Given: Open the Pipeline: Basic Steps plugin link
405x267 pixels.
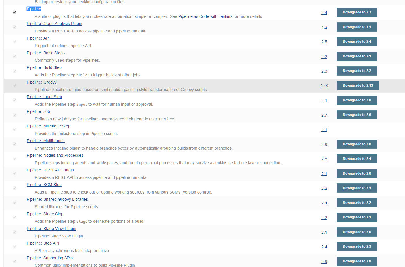Looking at the screenshot, I should point(45,53).
